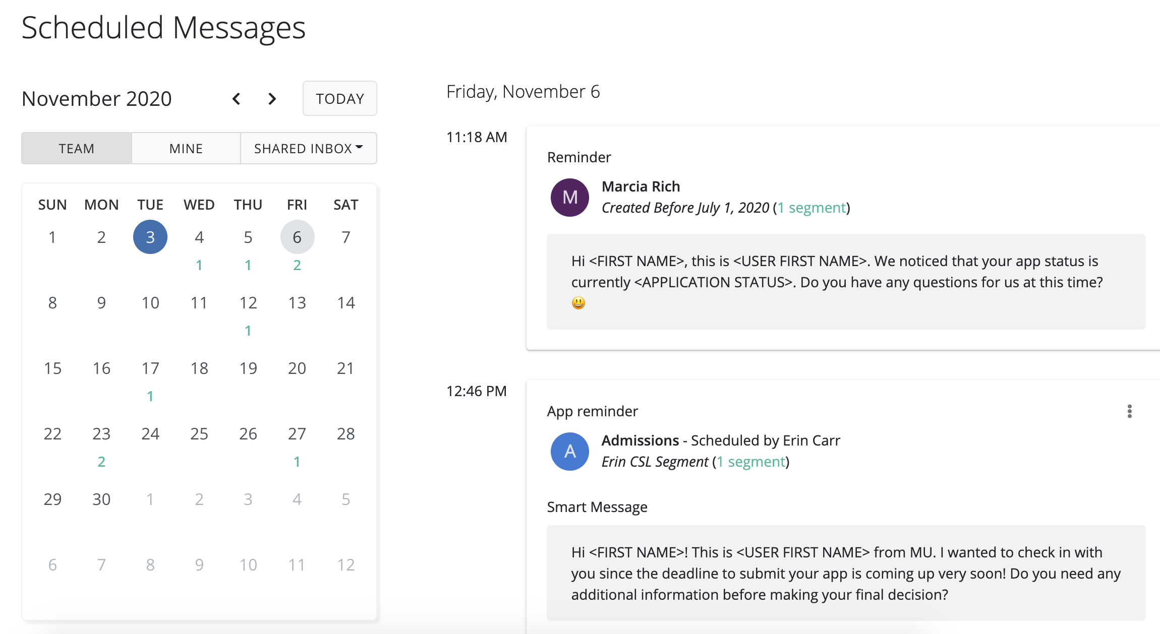Switch to the TEAM tab

(x=77, y=149)
